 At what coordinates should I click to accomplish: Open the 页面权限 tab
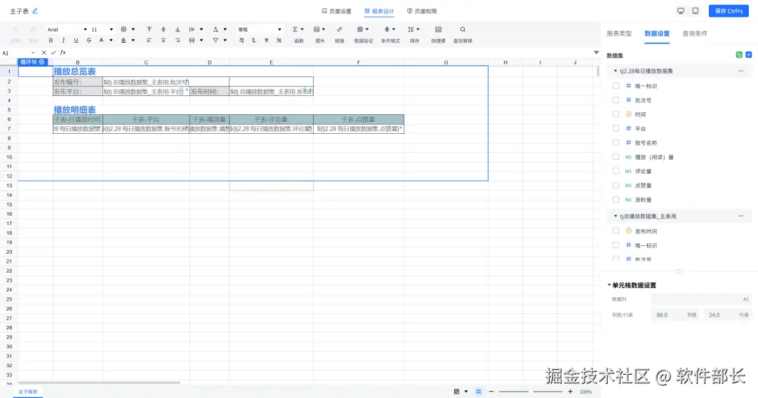tap(422, 11)
